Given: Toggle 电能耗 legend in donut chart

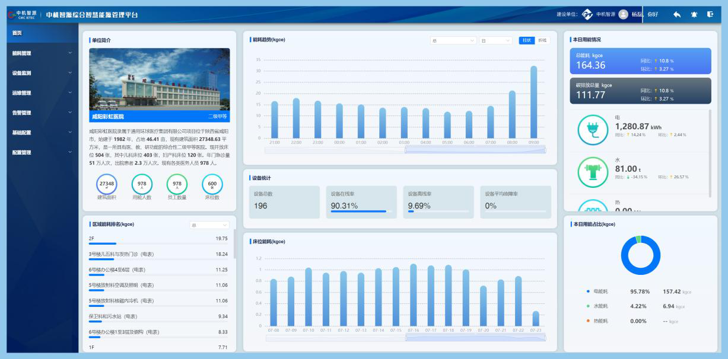Looking at the screenshot, I should coord(597,291).
